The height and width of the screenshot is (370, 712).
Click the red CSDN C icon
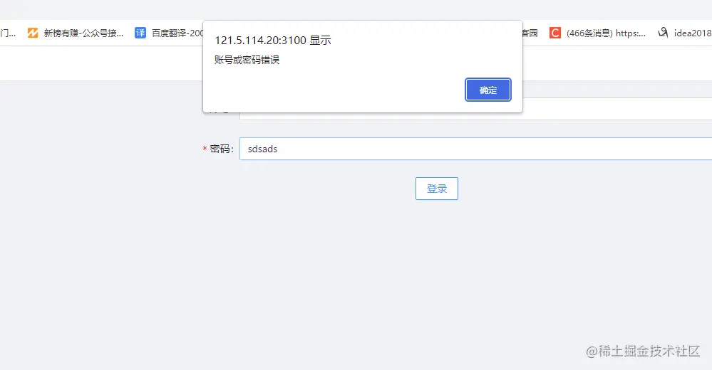[555, 33]
